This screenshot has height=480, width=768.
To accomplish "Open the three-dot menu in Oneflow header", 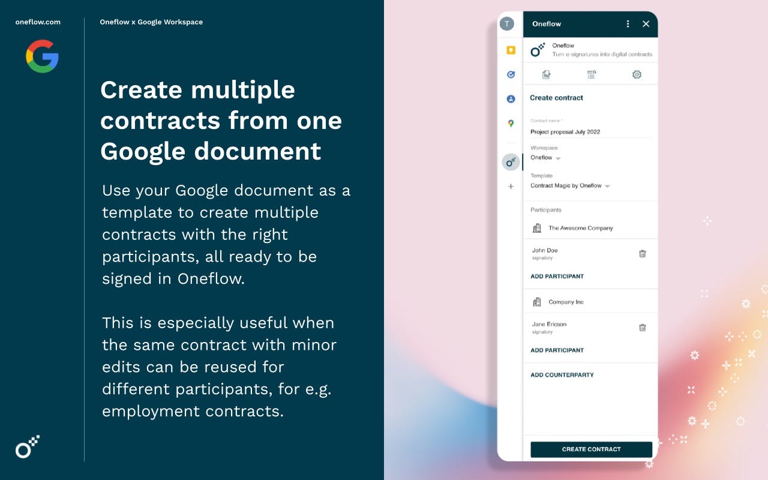I will (x=628, y=24).
